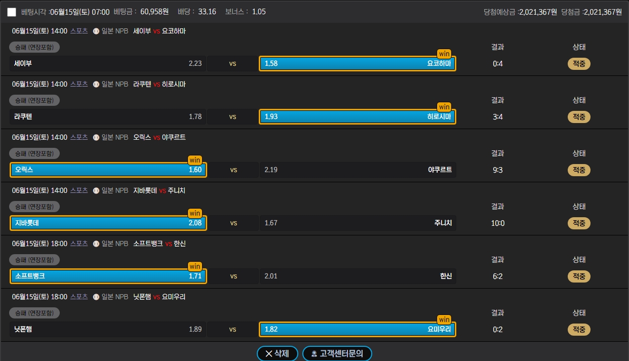Select the 한신 2.01 odds cell
Screen dimensions: 629x361
[358, 276]
